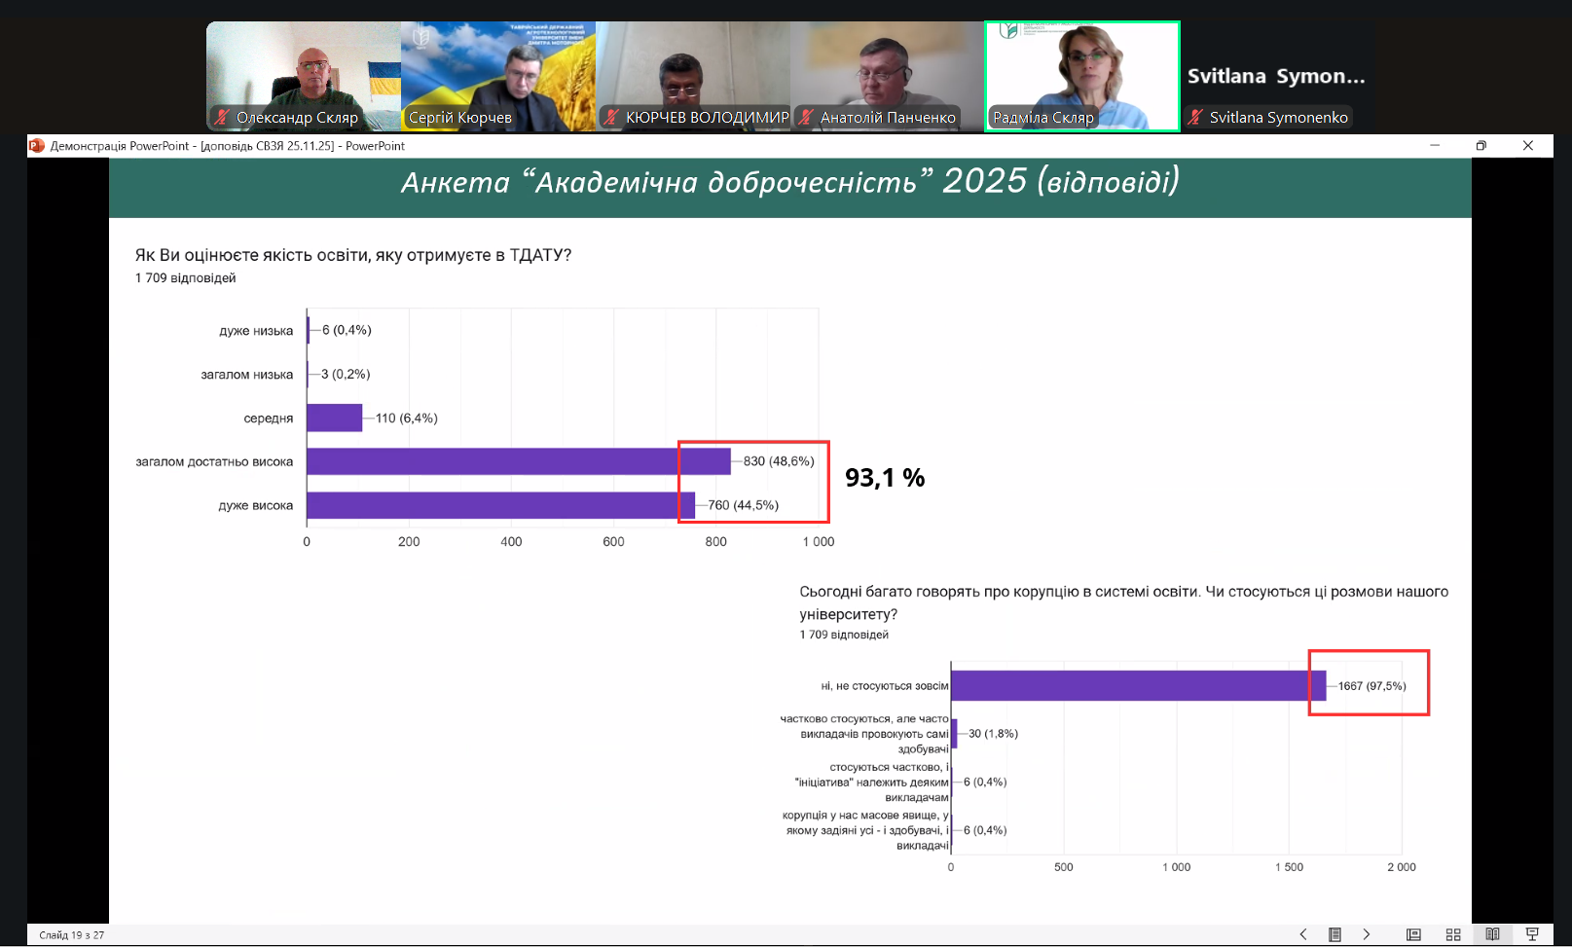The image size is (1572, 947).
Task: Advance to next slide using status bar arrow
Action: point(1367,934)
